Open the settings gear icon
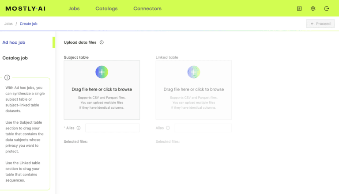 [313, 8]
